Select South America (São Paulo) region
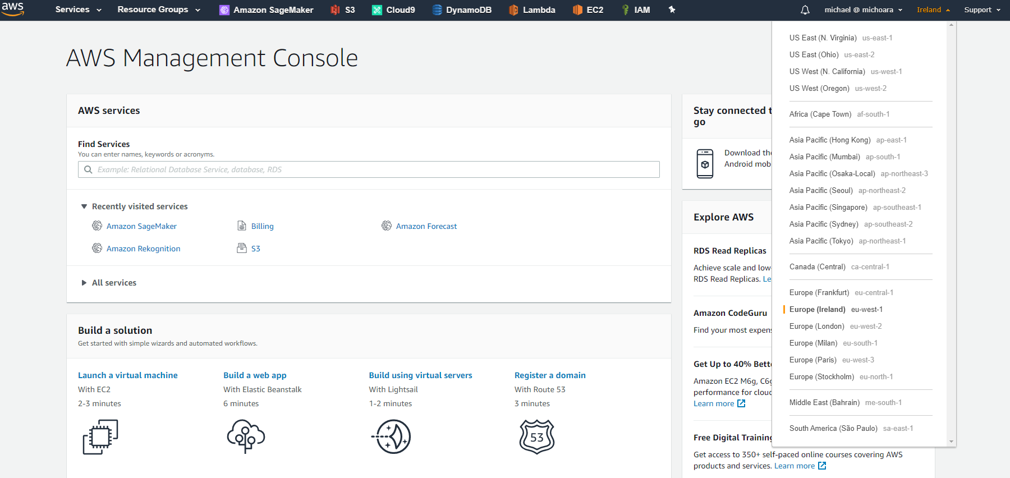Viewport: 1010px width, 478px height. click(x=851, y=428)
